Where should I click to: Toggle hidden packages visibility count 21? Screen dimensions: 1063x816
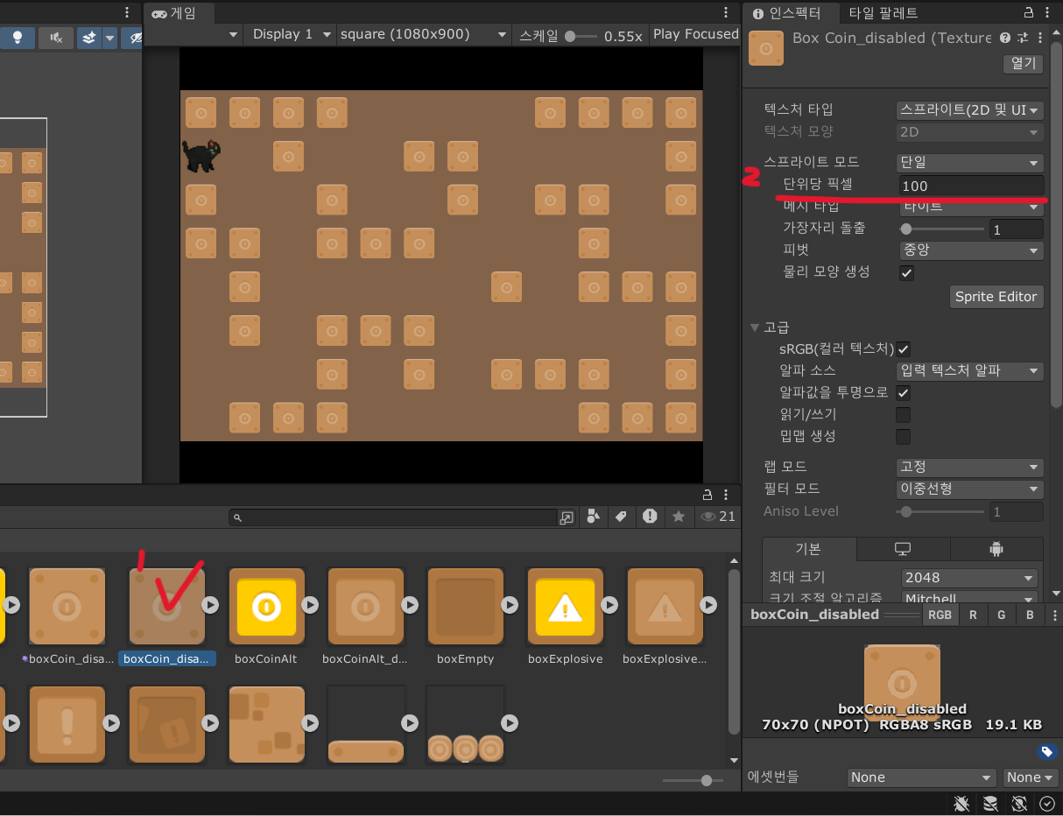tap(717, 517)
